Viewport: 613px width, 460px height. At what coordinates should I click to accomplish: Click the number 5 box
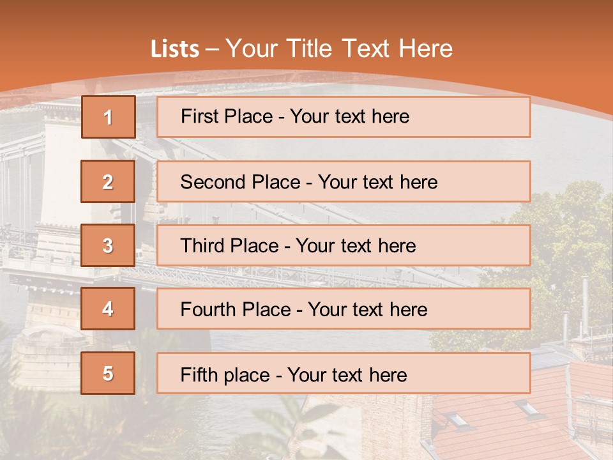click(108, 373)
